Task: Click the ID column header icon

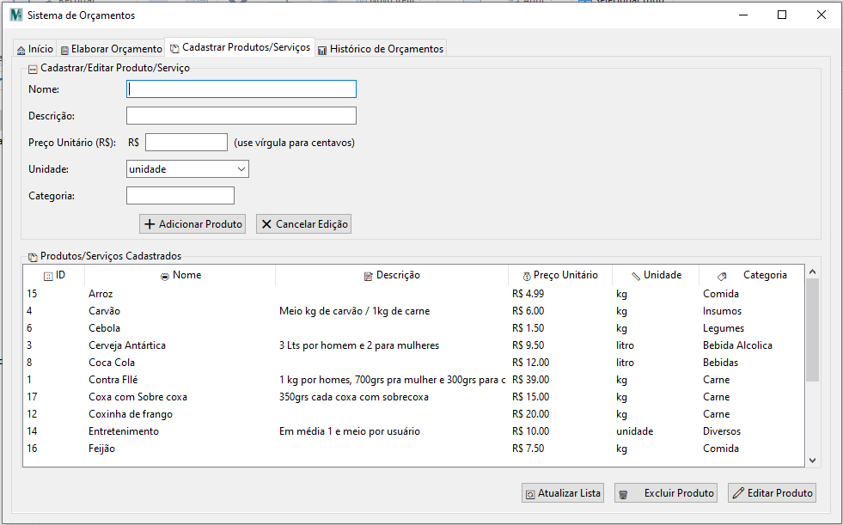Action: pos(48,276)
